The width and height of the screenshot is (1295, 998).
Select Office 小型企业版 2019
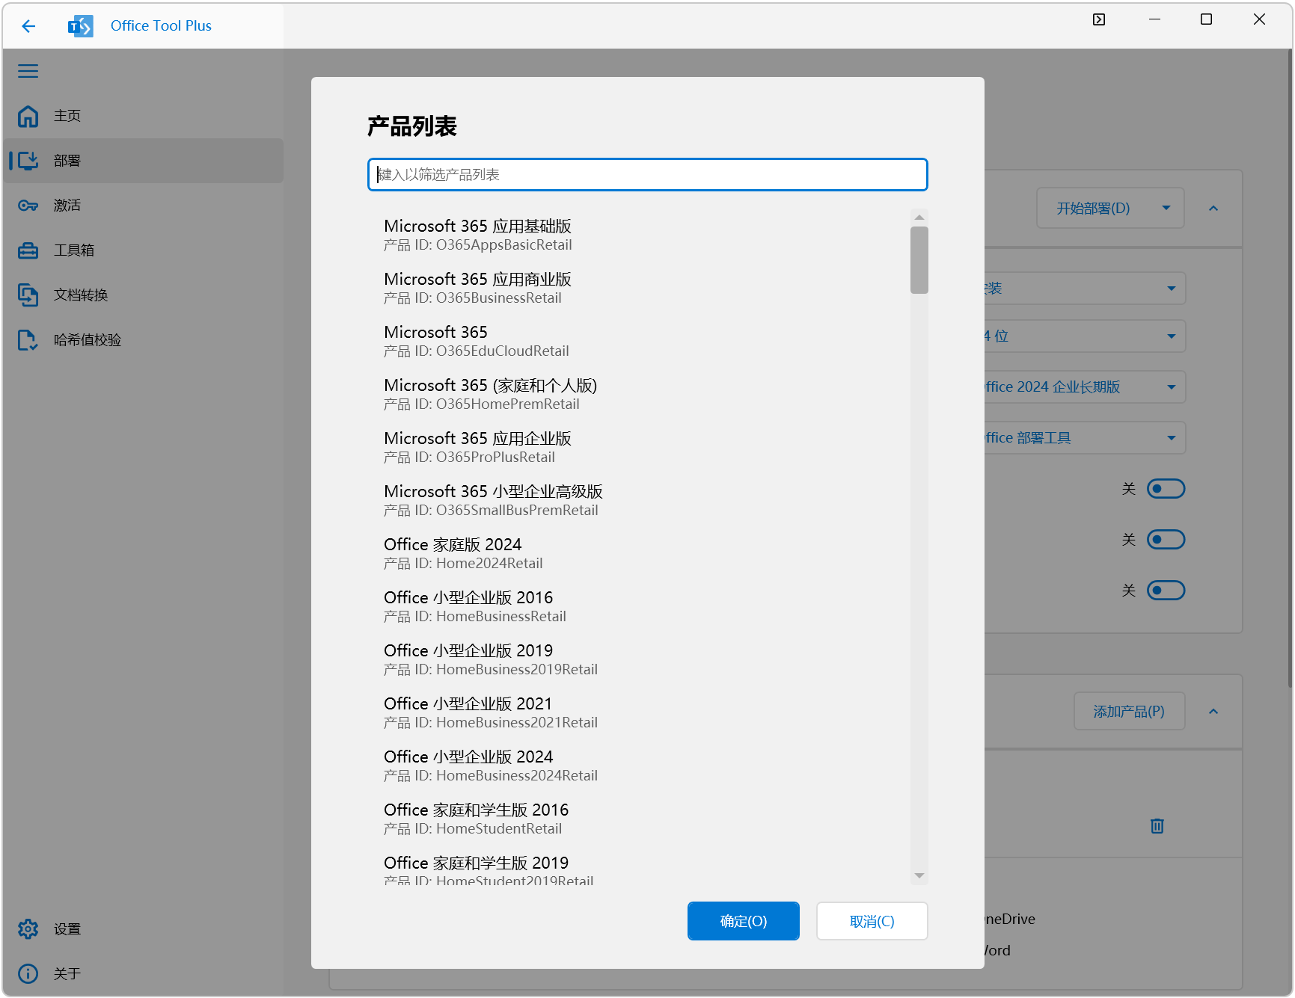(640, 659)
